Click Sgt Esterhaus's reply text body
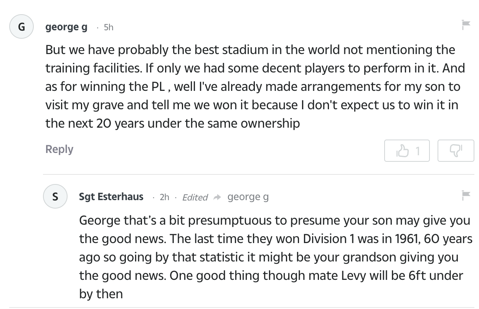Screen dimensions: 479x309 tap(269, 257)
